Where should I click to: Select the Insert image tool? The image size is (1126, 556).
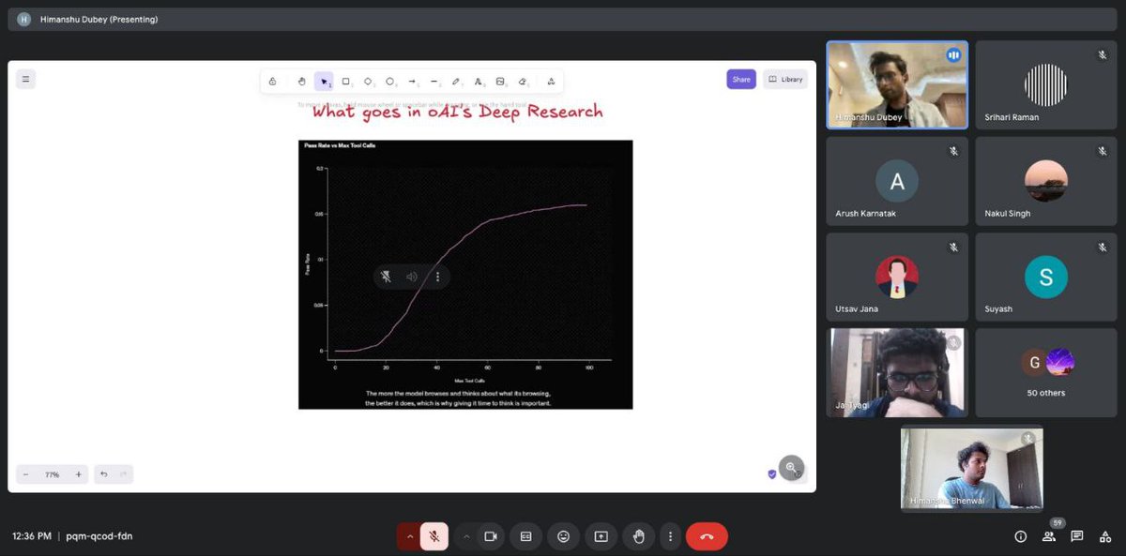(x=500, y=82)
